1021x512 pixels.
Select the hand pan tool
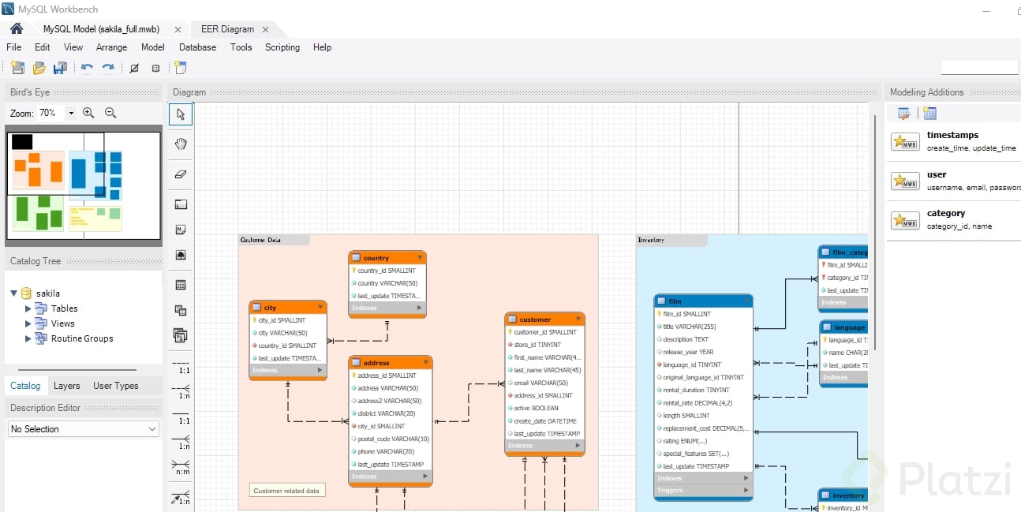(x=180, y=144)
